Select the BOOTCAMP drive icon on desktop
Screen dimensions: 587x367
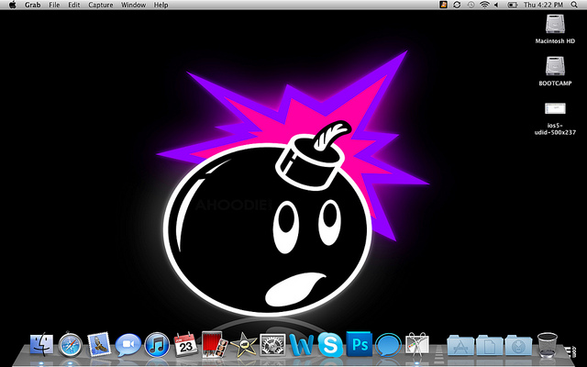click(x=555, y=66)
